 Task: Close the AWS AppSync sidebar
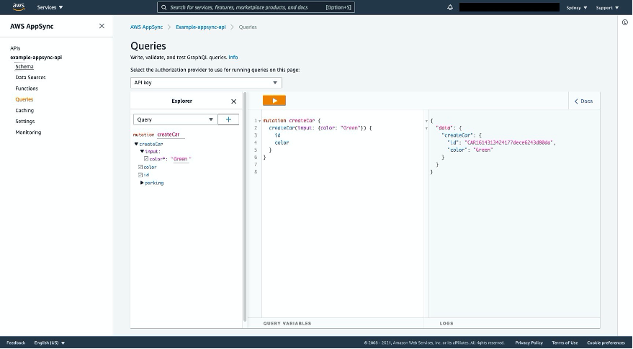click(x=102, y=26)
